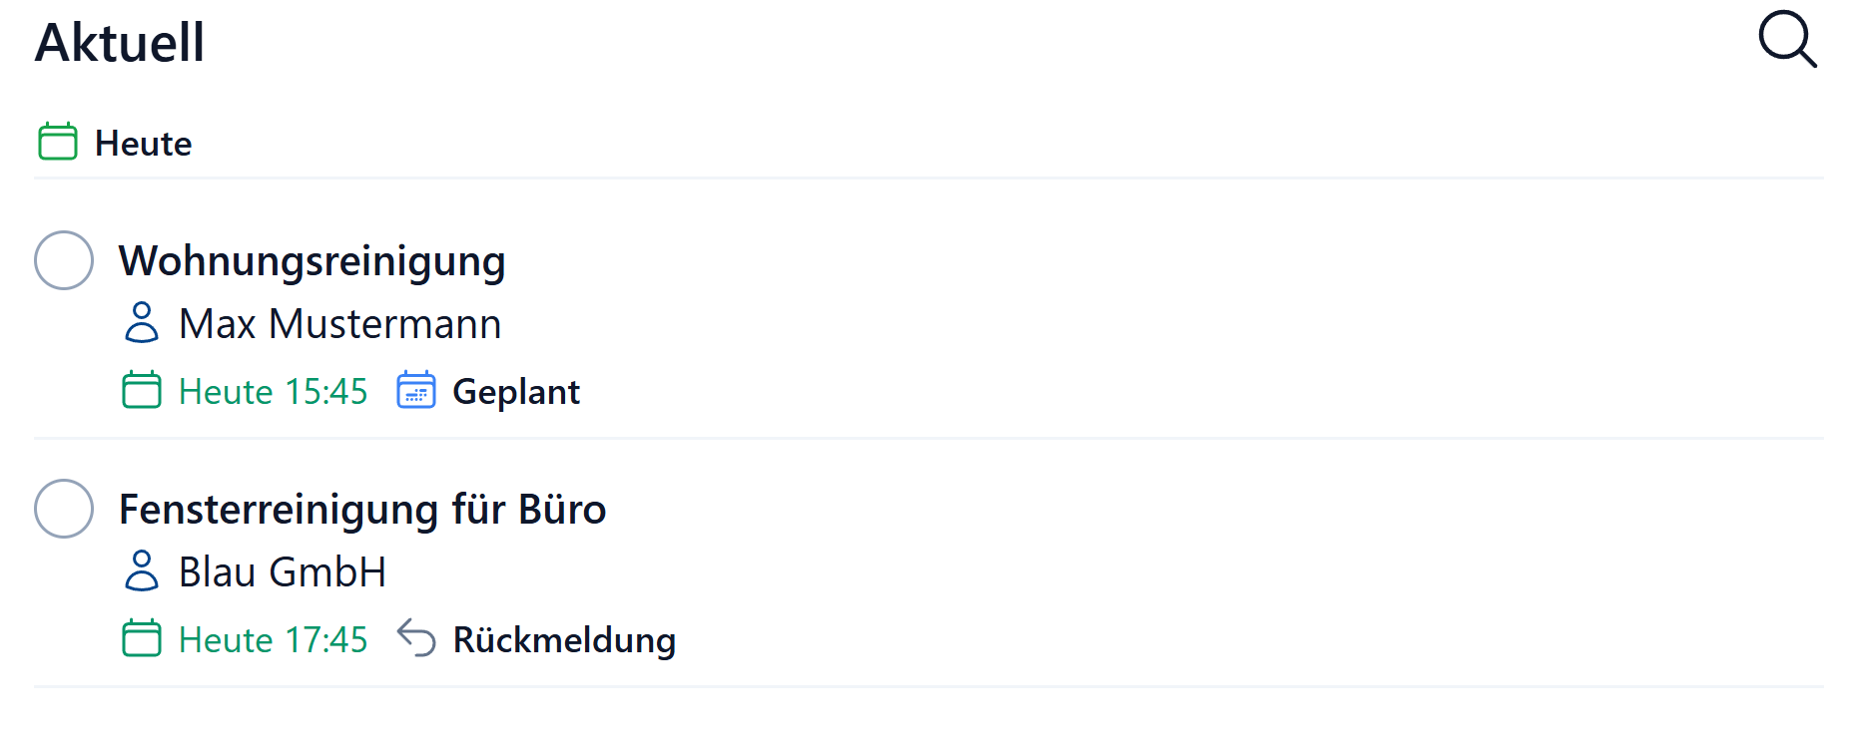The width and height of the screenshot is (1858, 747).
Task: Select customer name Blau GmbH
Action: pos(282,572)
